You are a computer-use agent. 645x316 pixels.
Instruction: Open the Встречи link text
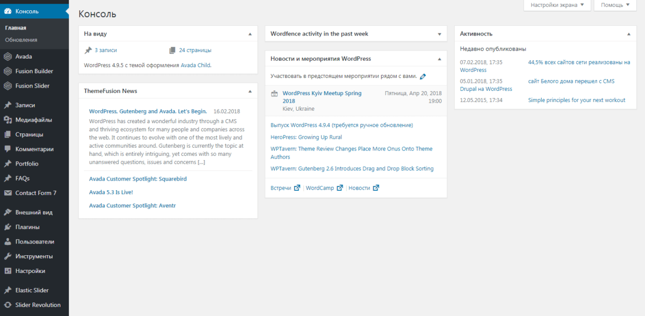281,188
